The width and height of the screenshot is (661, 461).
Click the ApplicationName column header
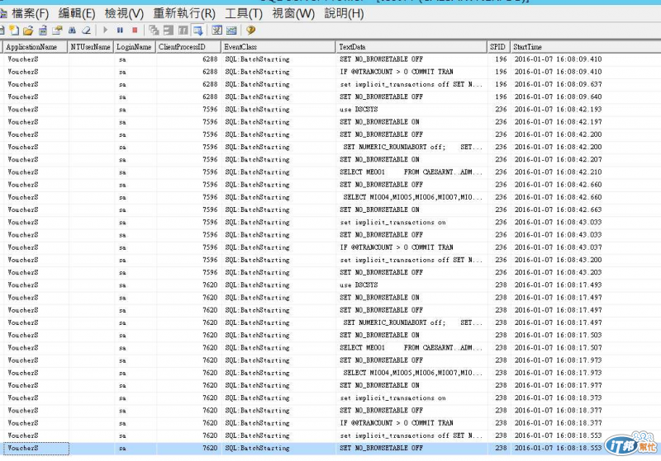point(36,47)
